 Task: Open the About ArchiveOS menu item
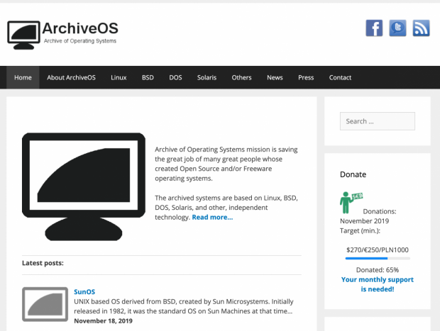coord(71,78)
